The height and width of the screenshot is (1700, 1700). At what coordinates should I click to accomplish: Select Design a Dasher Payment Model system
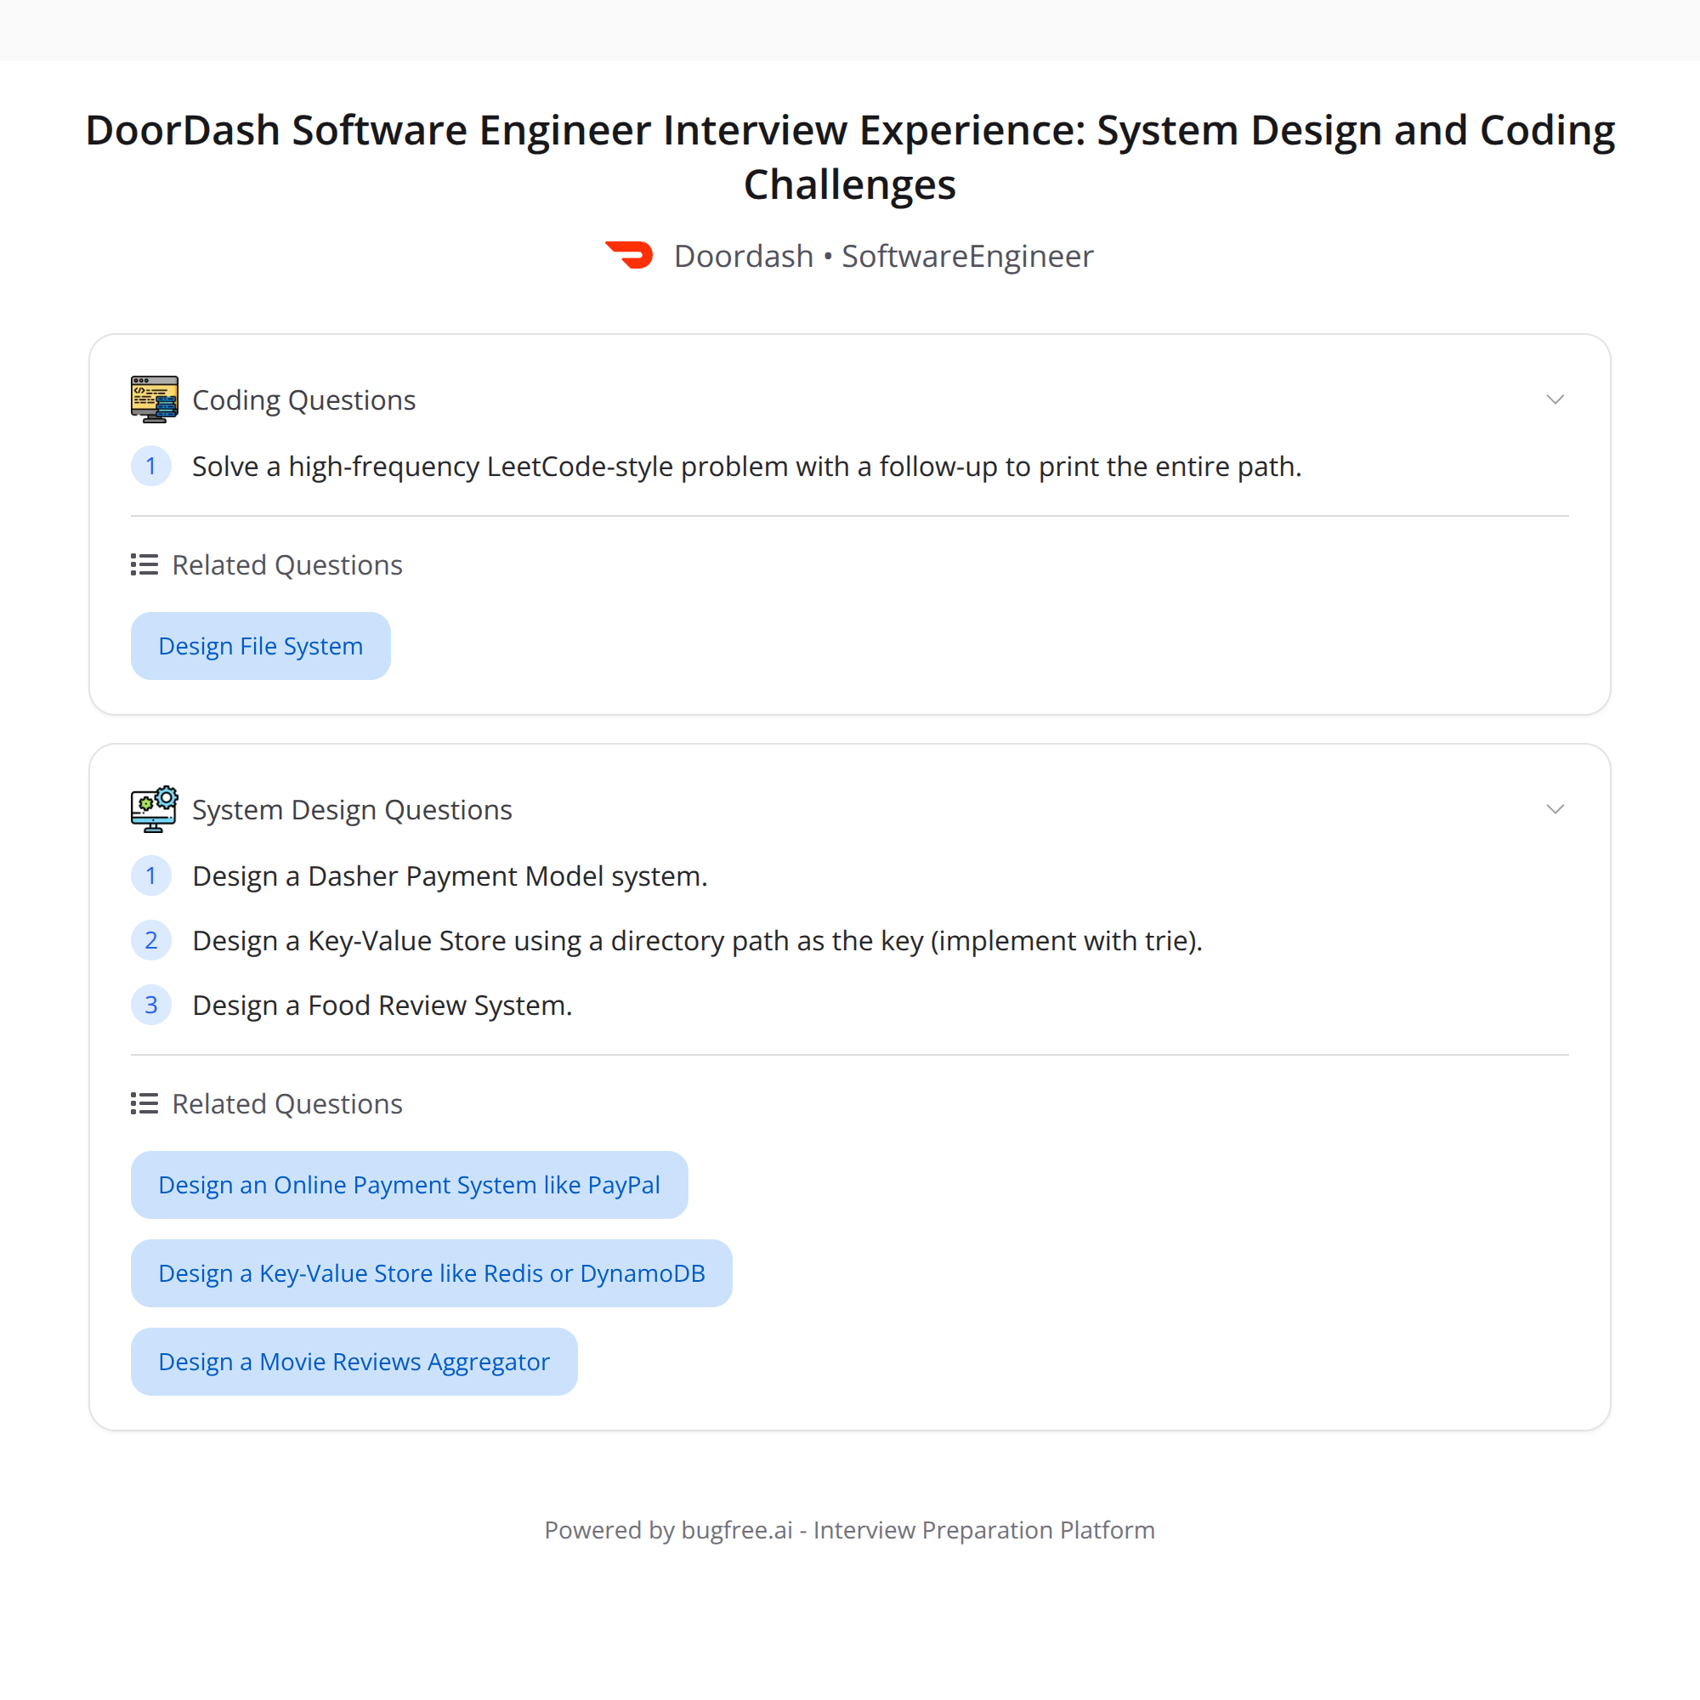click(450, 876)
